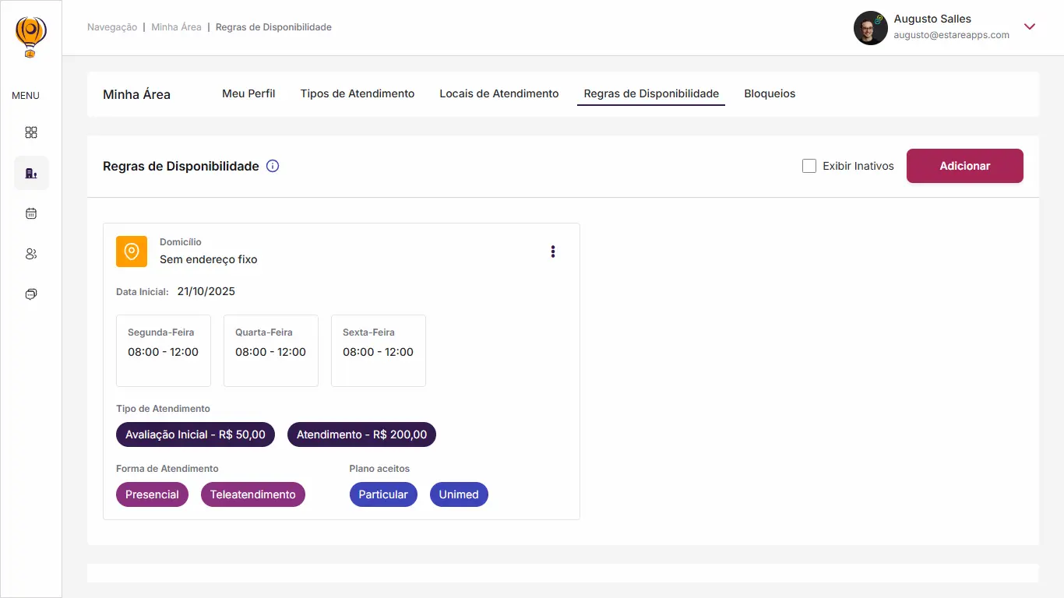
Task: Expand the user account dropdown chevron
Action: click(x=1030, y=27)
